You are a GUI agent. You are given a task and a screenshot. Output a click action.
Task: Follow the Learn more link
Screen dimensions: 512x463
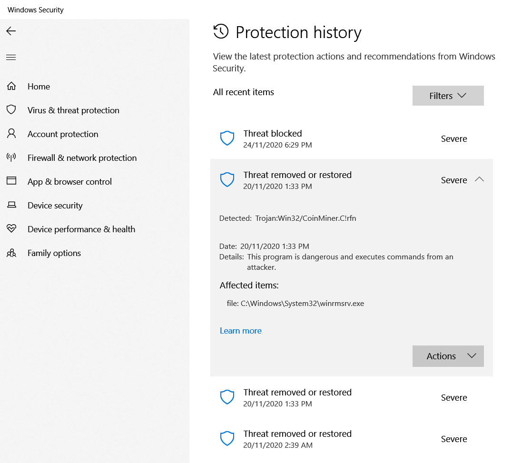241,331
